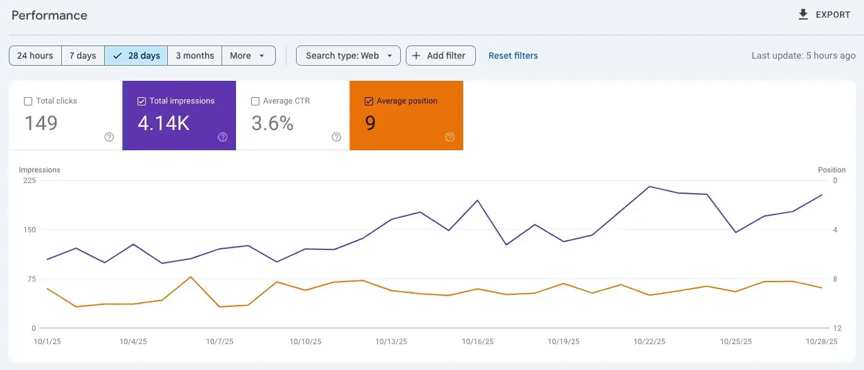The width and height of the screenshot is (864, 370).
Task: Click the Reset filters link
Action: 513,56
